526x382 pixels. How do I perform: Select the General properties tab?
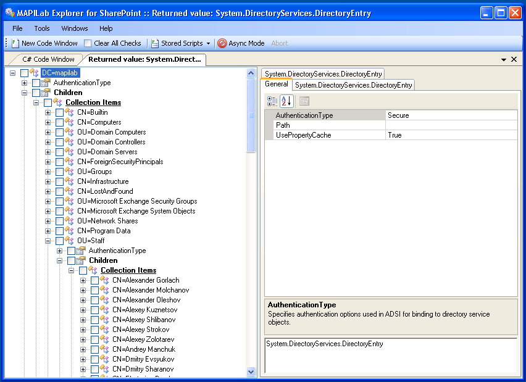(277, 84)
